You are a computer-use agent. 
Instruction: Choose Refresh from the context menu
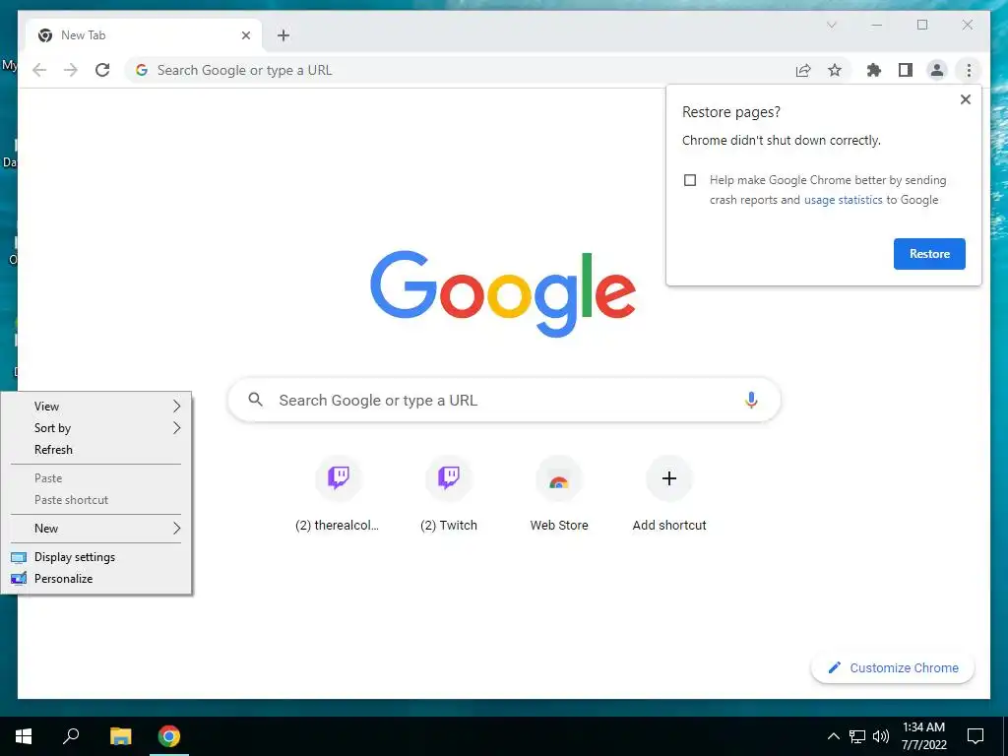[x=96, y=450]
